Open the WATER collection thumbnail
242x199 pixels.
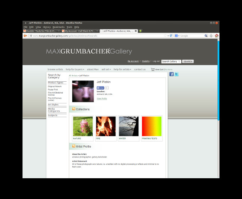[x=129, y=126]
